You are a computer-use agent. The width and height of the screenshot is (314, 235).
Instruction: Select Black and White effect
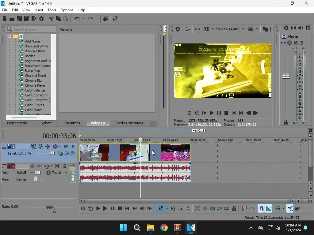coord(36,47)
